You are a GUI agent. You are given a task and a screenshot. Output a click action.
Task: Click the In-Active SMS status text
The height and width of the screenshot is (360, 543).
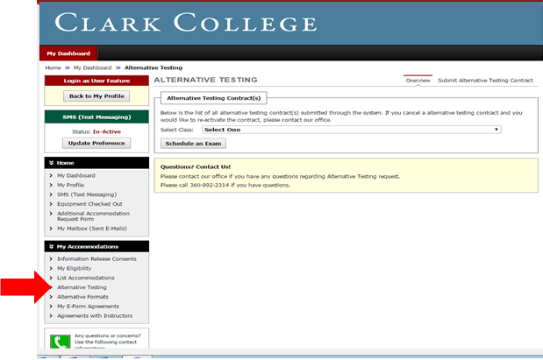tap(107, 131)
